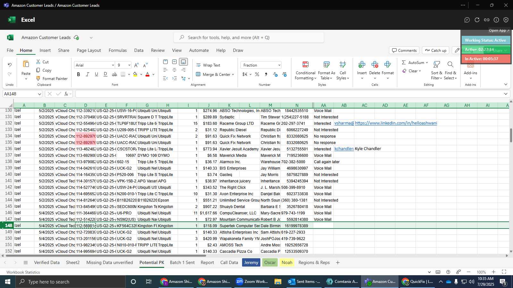This screenshot has width=513, height=288.
Task: Open the font size 9 dropdown
Action: click(129, 65)
